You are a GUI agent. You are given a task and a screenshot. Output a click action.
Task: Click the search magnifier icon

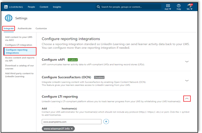[98, 7]
